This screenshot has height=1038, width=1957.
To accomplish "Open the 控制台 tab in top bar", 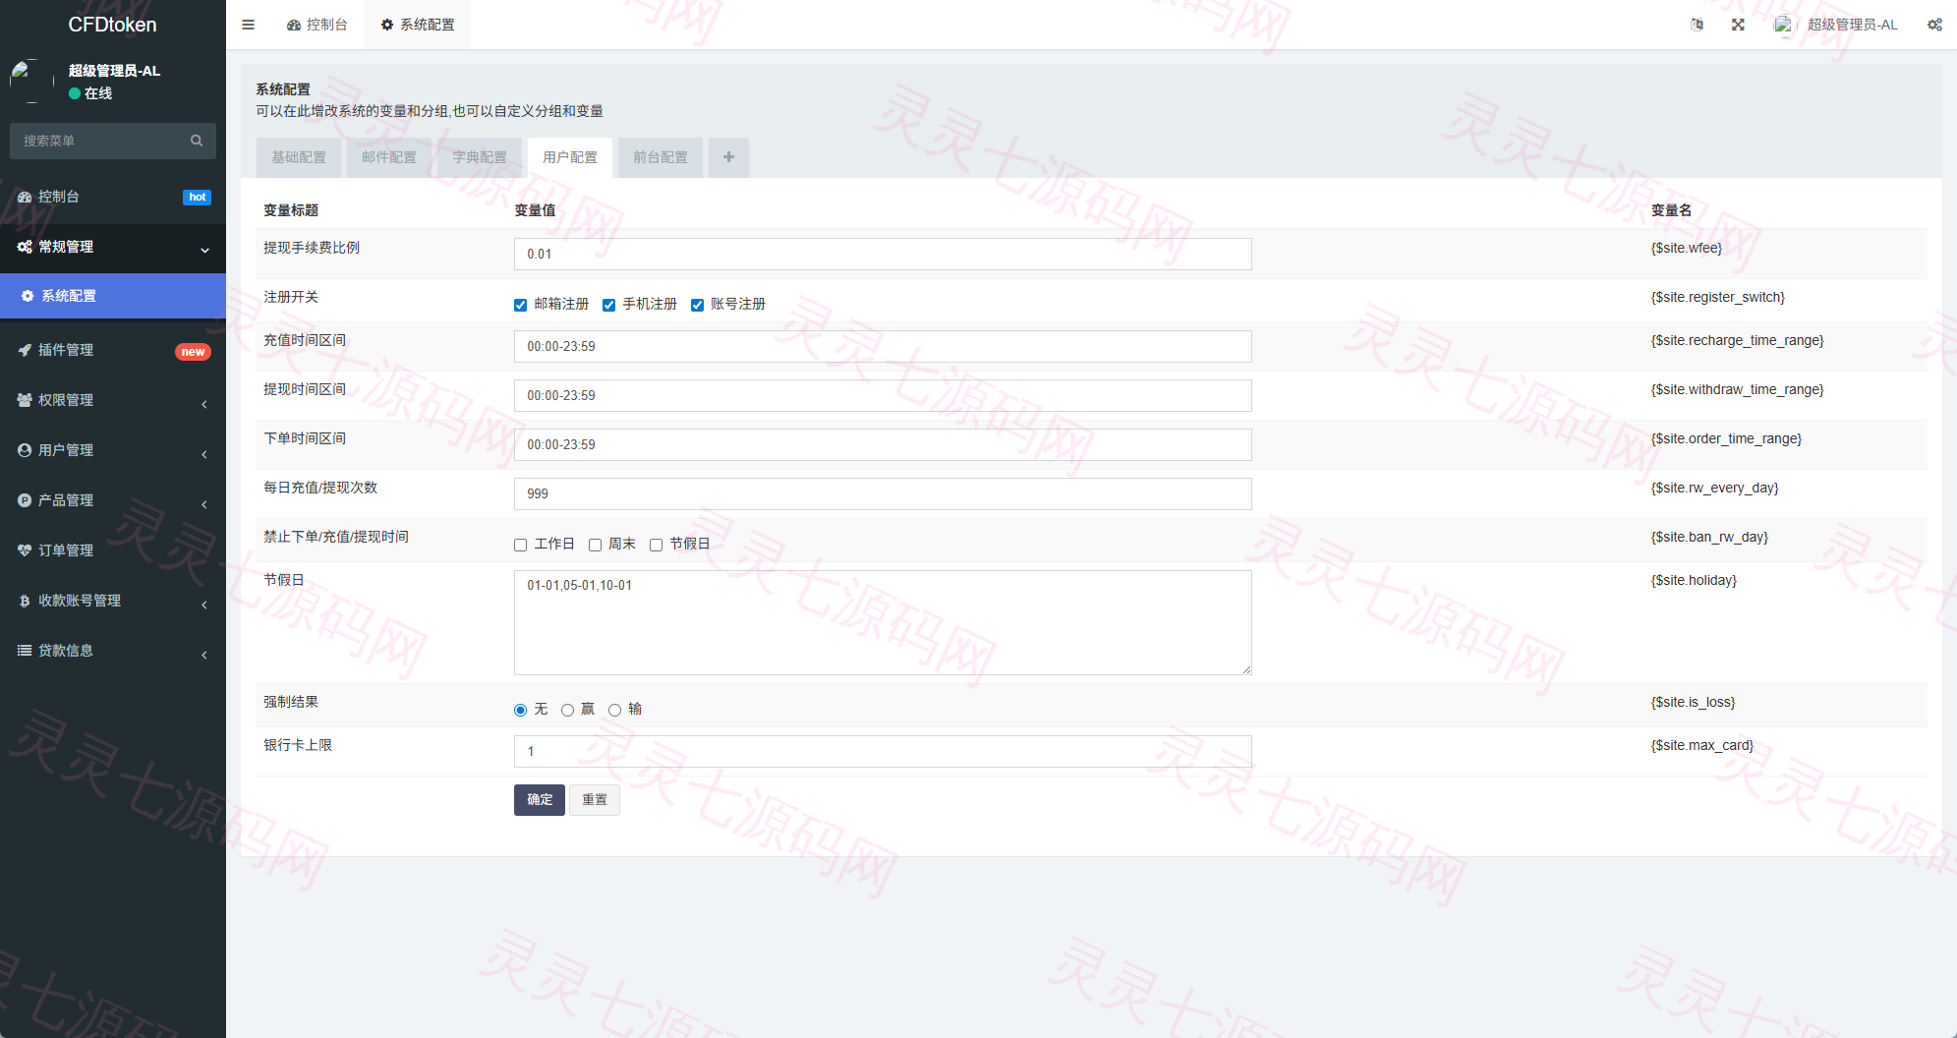I will click(x=317, y=25).
